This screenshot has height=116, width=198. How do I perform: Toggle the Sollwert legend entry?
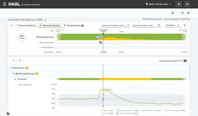coord(107,114)
